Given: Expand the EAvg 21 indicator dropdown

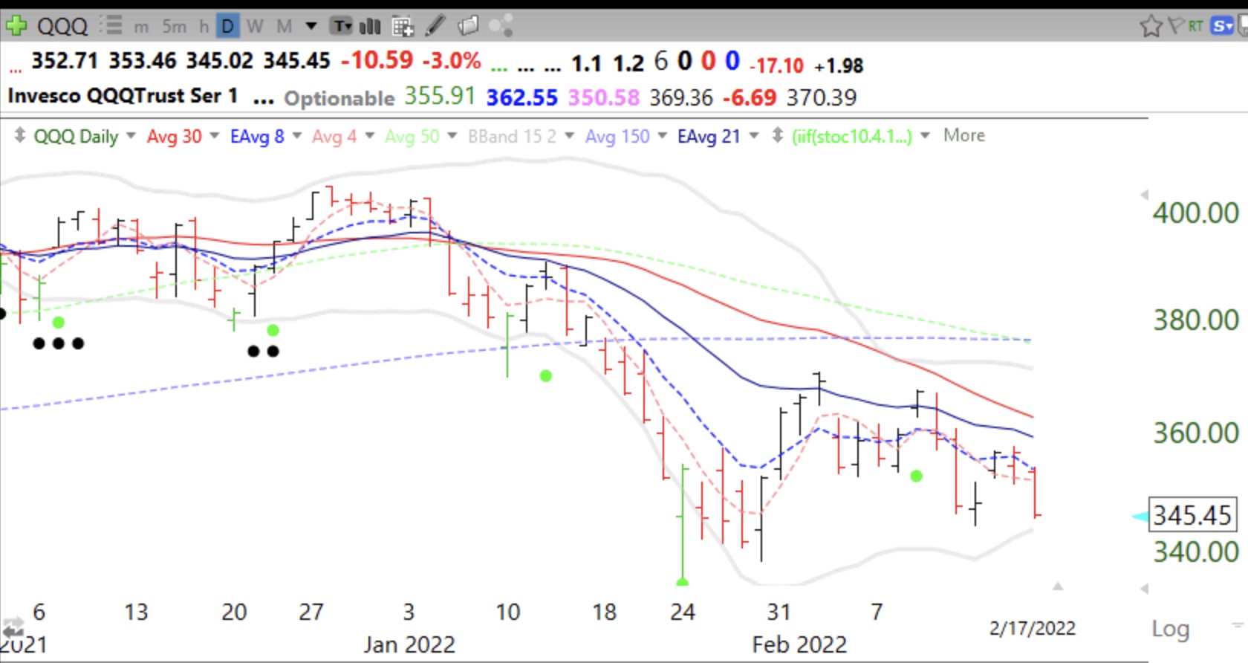Looking at the screenshot, I should pyautogui.click(x=754, y=136).
